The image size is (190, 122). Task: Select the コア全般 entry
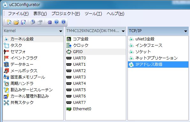pyautogui.click(x=96, y=39)
